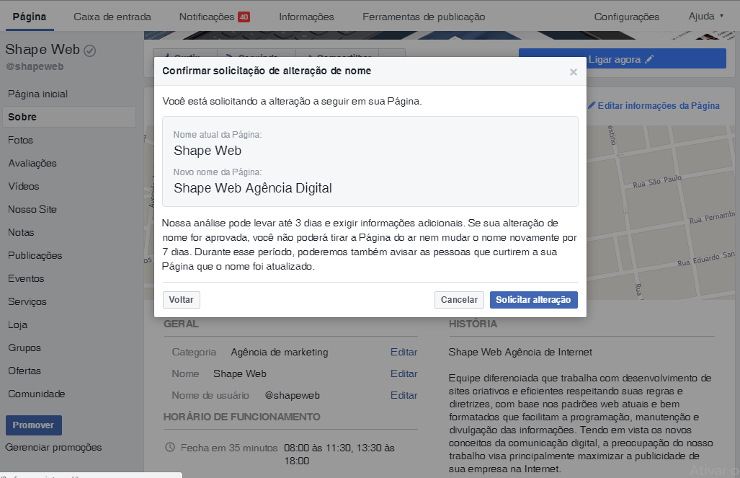Screen dimensions: 740x478
Task: Click the Solicitar alteração button
Action: click(x=533, y=300)
